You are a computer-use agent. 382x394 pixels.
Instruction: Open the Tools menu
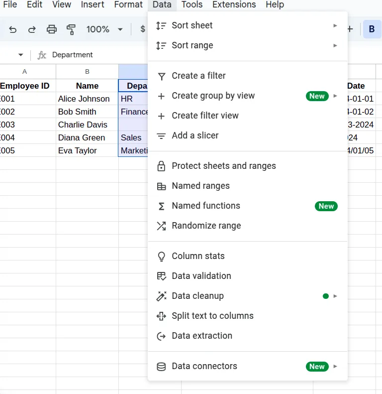pyautogui.click(x=192, y=4)
